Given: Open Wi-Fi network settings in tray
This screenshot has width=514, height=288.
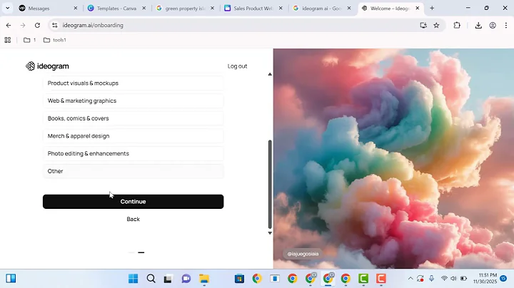Looking at the screenshot, I should tap(444, 279).
